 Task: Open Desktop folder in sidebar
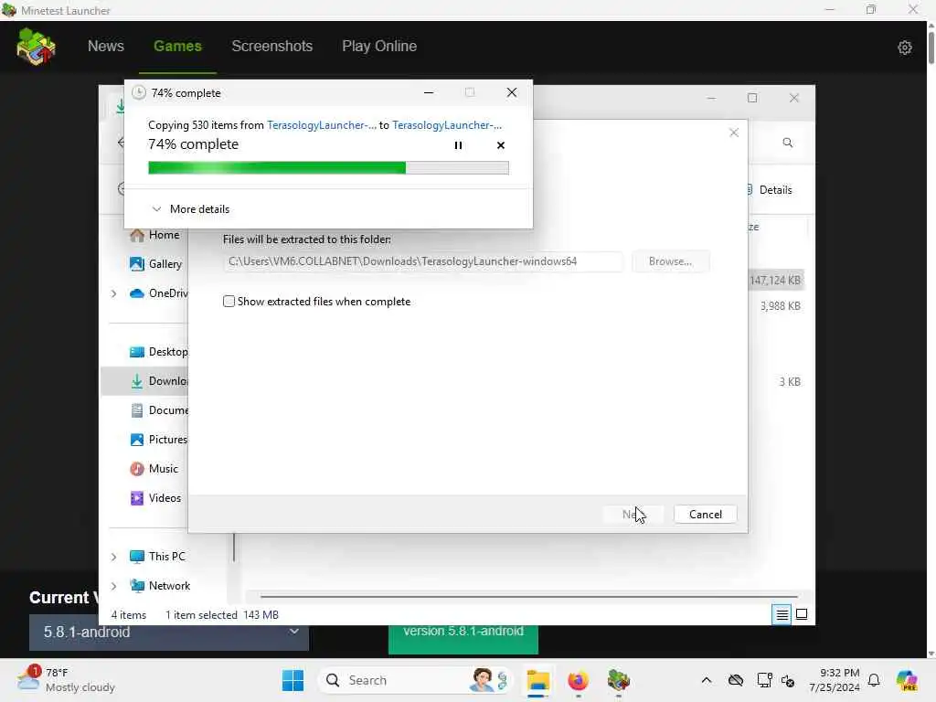[x=159, y=352]
